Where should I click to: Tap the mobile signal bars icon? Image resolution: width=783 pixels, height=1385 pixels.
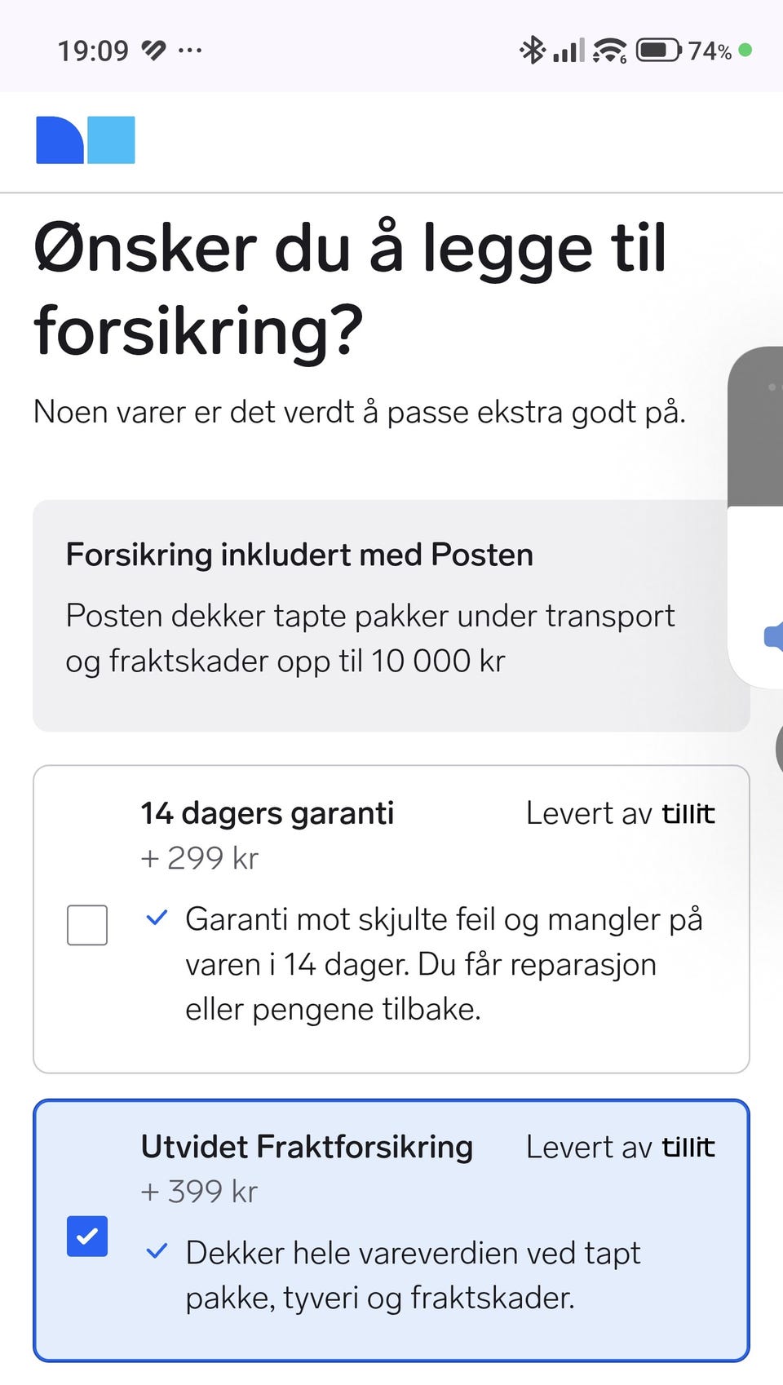point(568,51)
